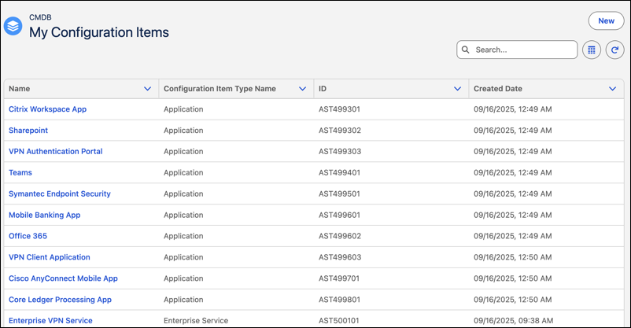Click Application type cell in Office 365 row
This screenshot has width=631, height=328.
183,236
